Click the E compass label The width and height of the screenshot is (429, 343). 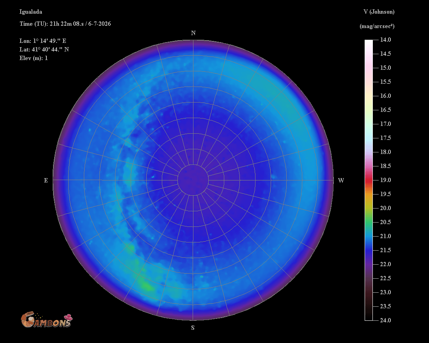[x=46, y=180]
